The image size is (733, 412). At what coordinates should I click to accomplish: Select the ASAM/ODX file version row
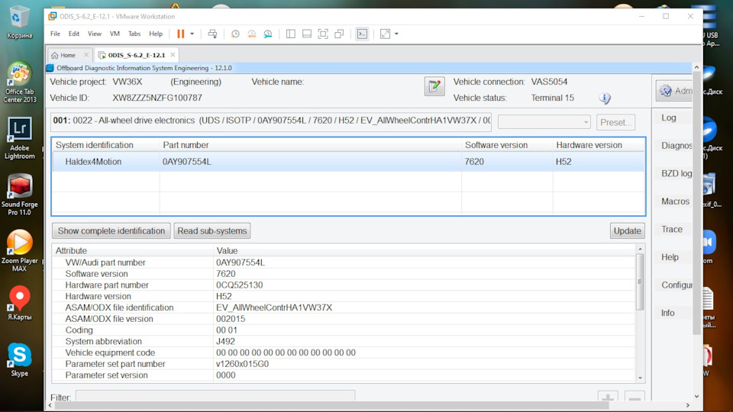[344, 319]
